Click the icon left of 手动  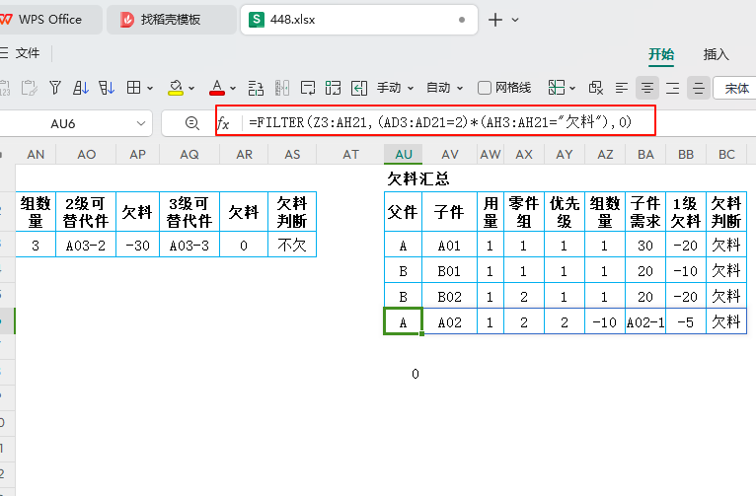click(x=358, y=88)
